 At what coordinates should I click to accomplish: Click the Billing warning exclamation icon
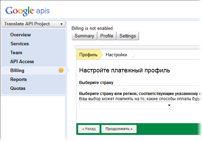[61, 70]
